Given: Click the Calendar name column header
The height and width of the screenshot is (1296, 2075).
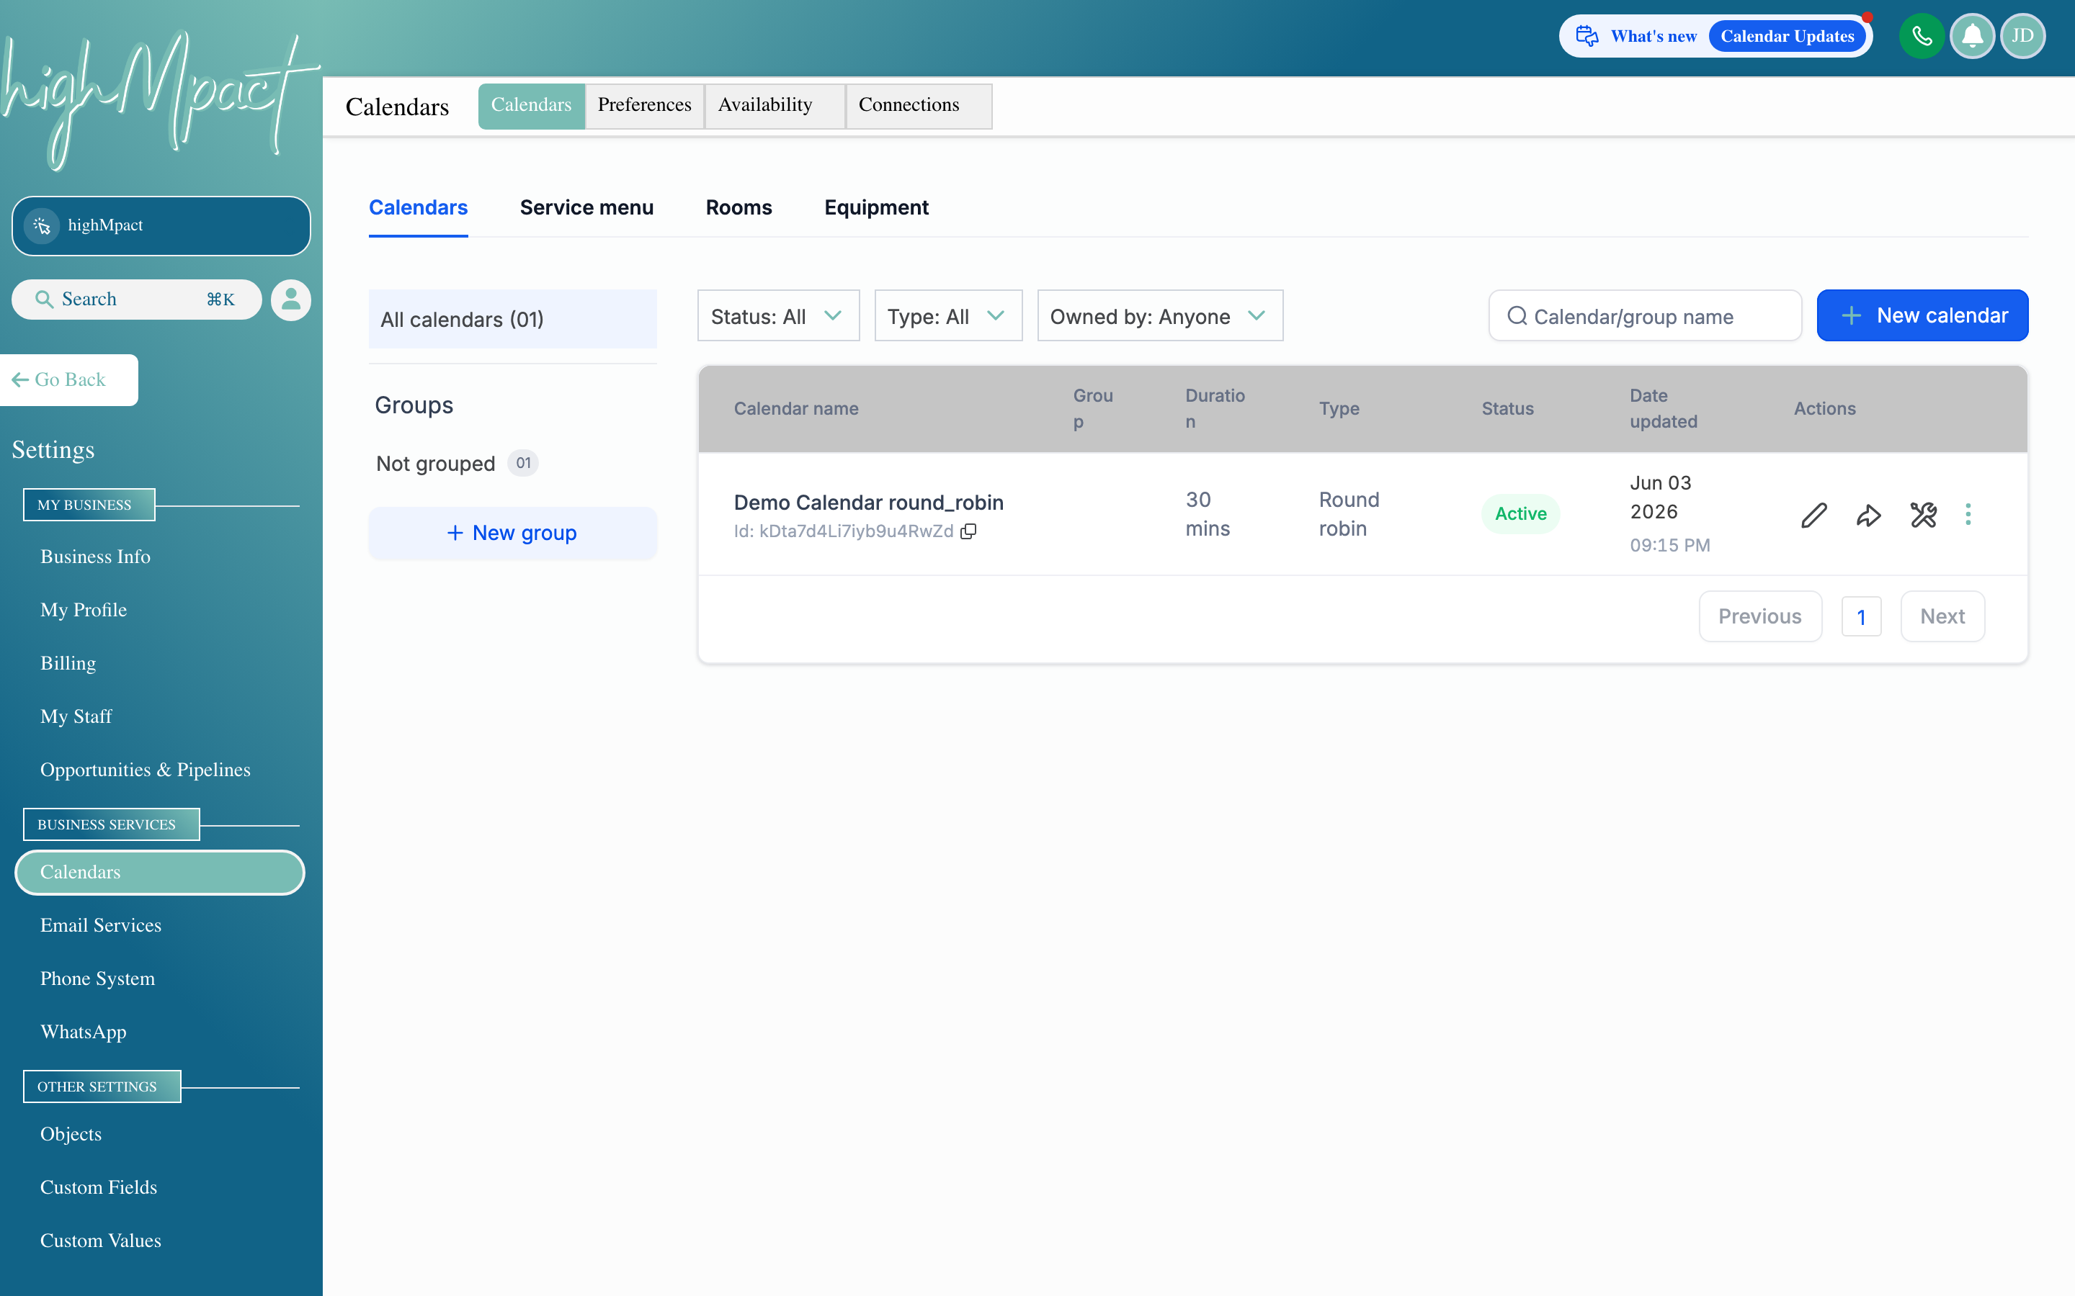Looking at the screenshot, I should 795,409.
